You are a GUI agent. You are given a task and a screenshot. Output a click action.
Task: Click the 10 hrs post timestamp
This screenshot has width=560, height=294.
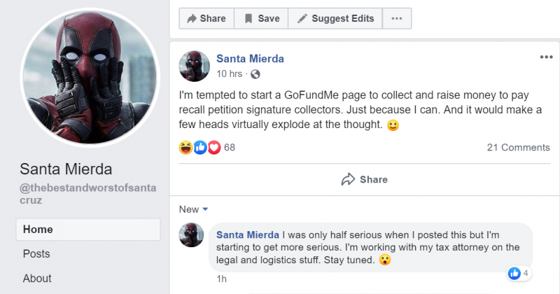click(230, 73)
